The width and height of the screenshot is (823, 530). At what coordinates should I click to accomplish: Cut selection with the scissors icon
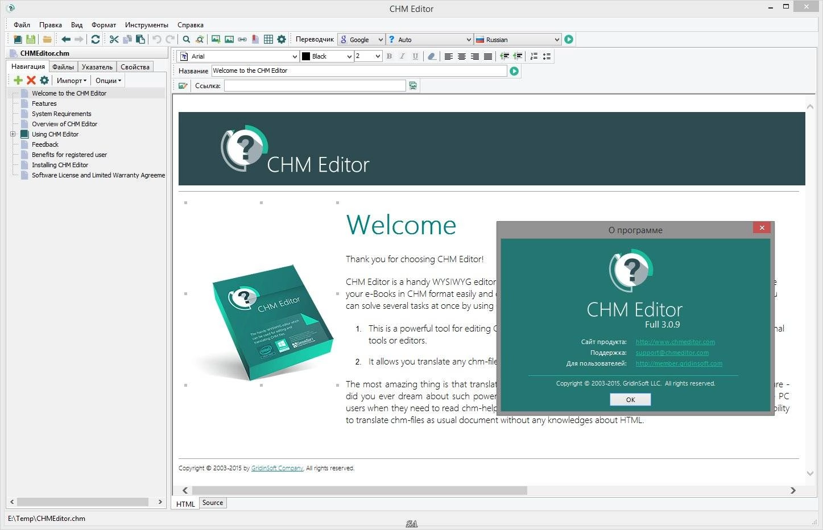point(114,39)
